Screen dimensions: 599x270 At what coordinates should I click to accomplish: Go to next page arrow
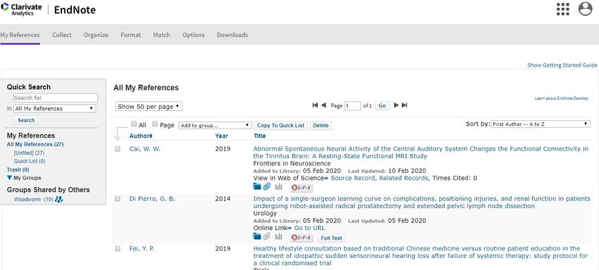coord(396,105)
